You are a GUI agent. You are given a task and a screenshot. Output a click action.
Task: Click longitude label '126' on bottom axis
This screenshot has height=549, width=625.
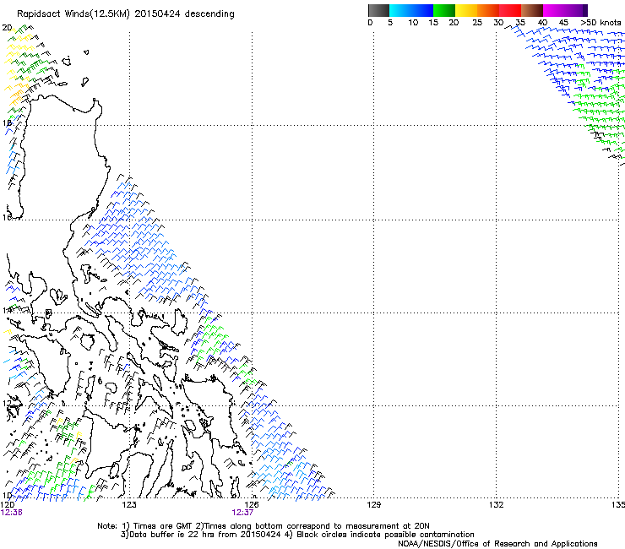pos(252,505)
